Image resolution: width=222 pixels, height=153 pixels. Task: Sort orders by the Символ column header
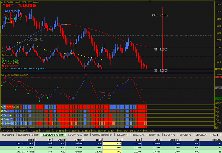[75, 140]
